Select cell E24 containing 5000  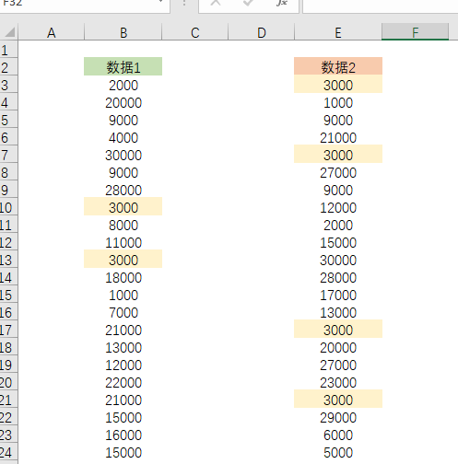(x=338, y=452)
